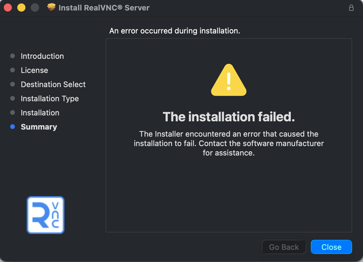The height and width of the screenshot is (262, 363).
Task: Click the yellow minimize window button
Action: [21, 8]
